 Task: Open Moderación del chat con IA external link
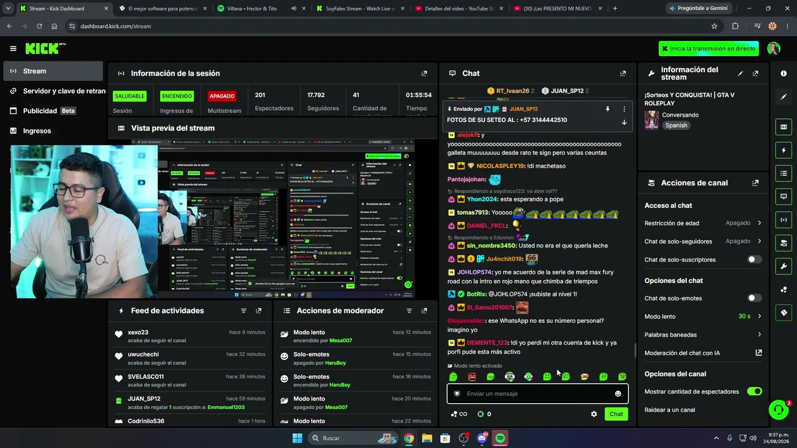(758, 353)
